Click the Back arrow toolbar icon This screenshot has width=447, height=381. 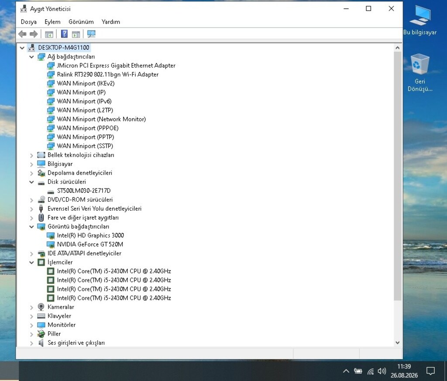tap(22, 34)
